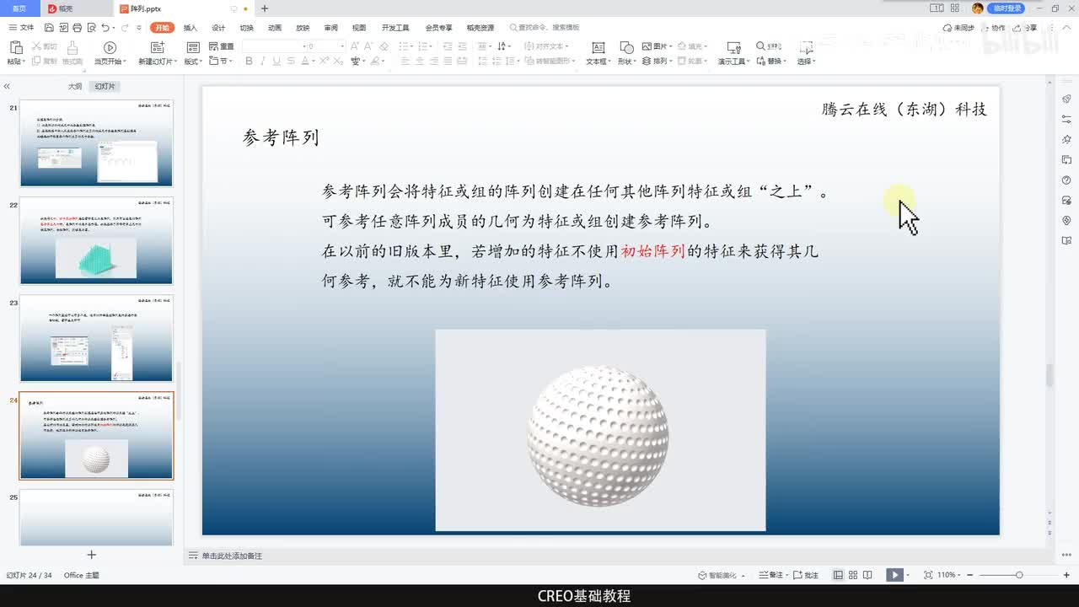1079x607 pixels.
Task: Open the Review (审阅) ribbon tab
Action: 330,28
